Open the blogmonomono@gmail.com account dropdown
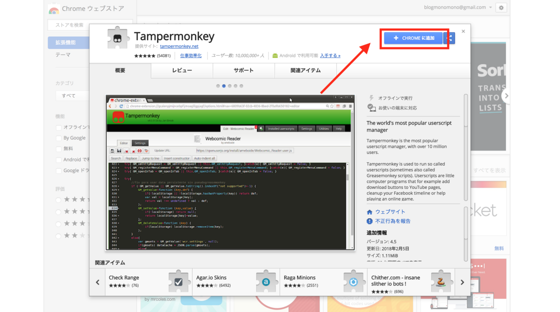Viewport: 560px width, 312px height. (x=458, y=7)
